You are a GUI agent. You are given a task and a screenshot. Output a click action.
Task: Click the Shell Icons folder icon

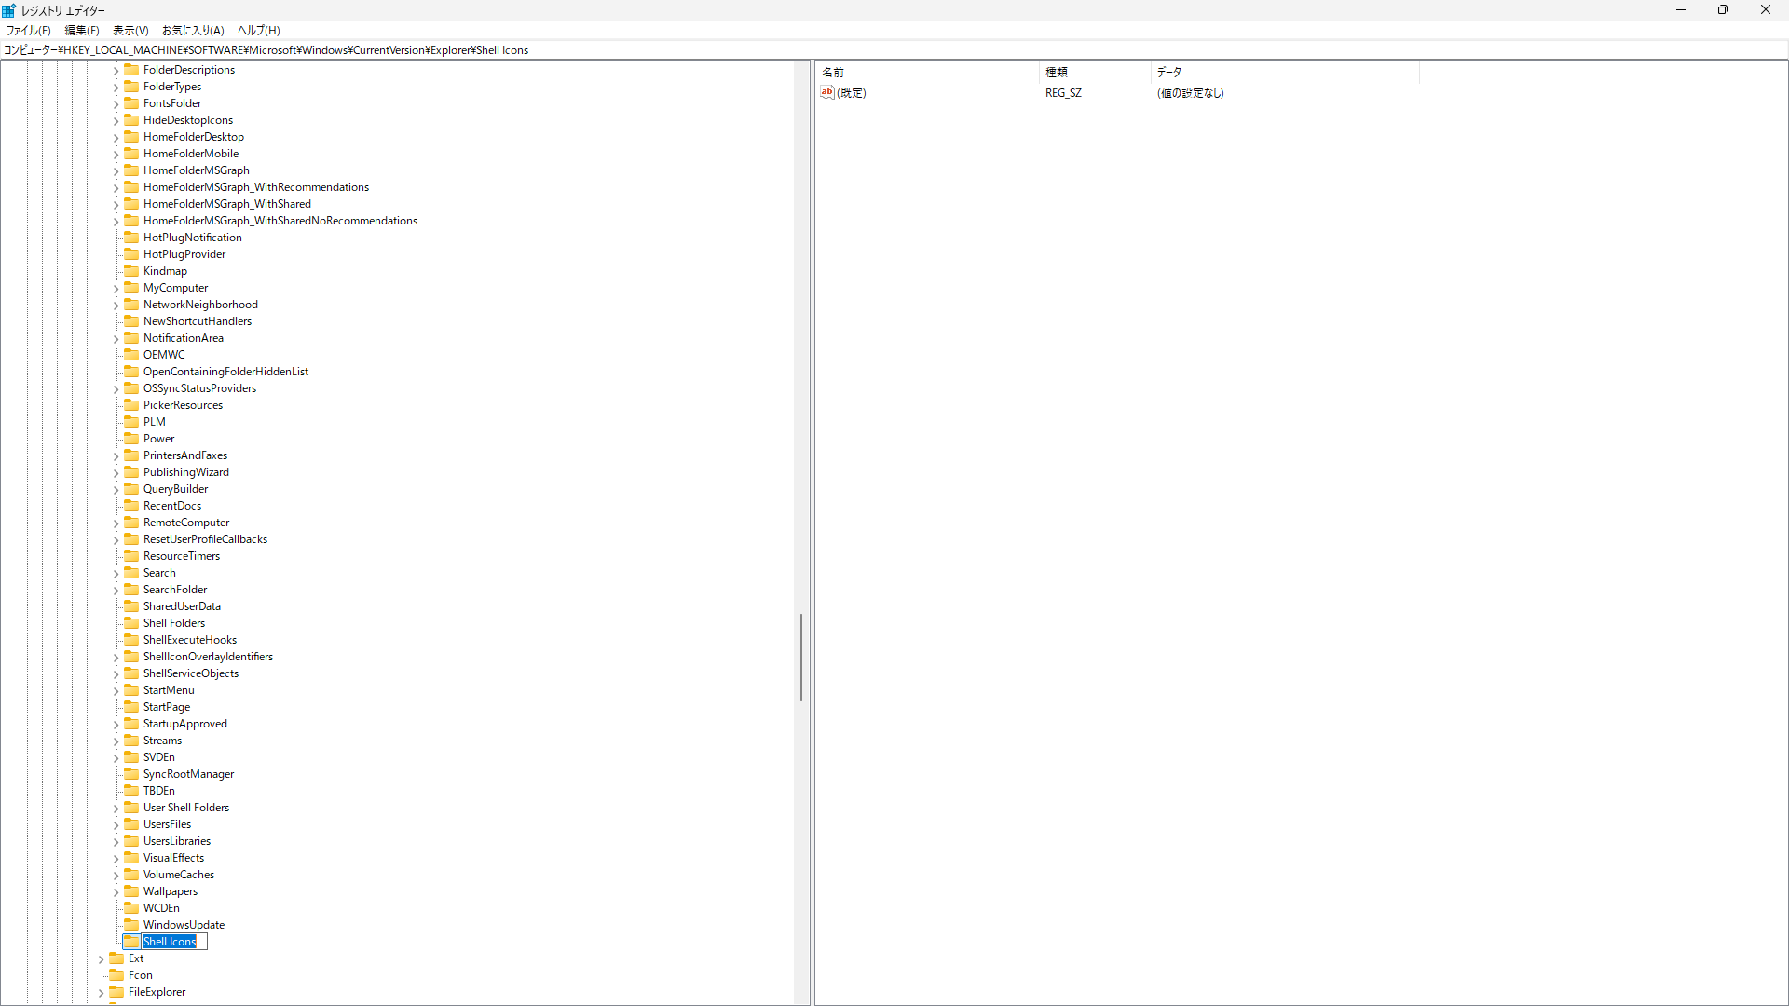pyautogui.click(x=131, y=942)
